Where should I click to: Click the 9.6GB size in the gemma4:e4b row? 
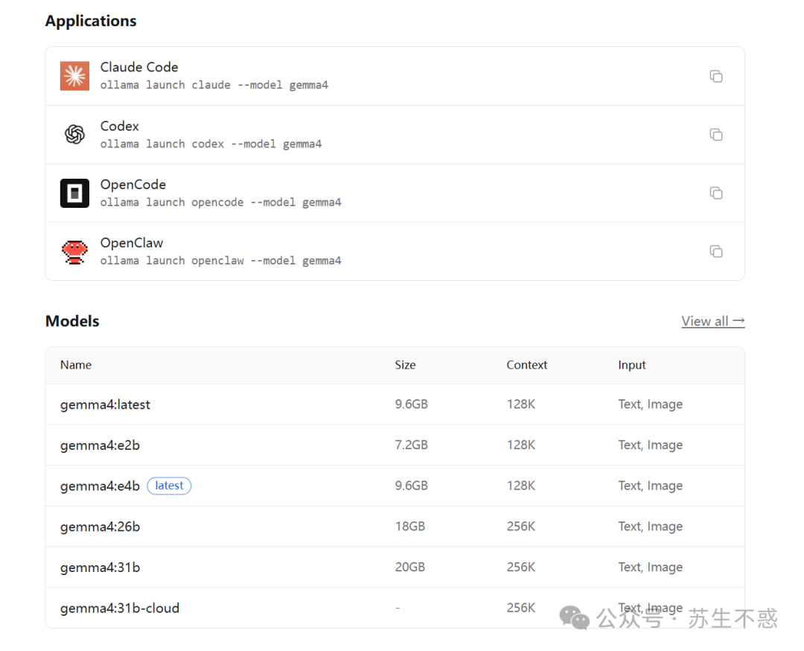point(411,486)
